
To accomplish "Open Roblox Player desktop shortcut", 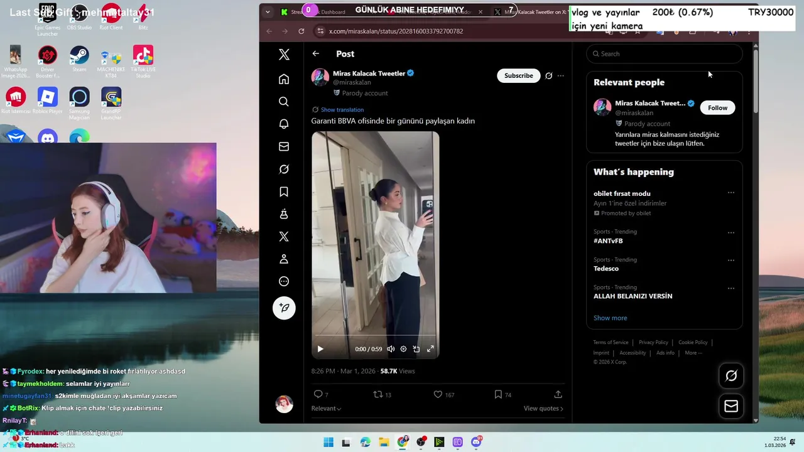I will pyautogui.click(x=47, y=101).
